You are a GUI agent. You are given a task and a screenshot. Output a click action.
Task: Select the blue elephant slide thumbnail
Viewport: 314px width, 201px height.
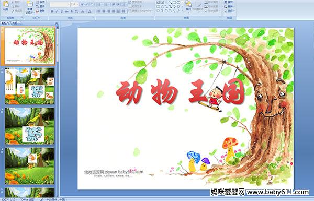click(x=29, y=126)
